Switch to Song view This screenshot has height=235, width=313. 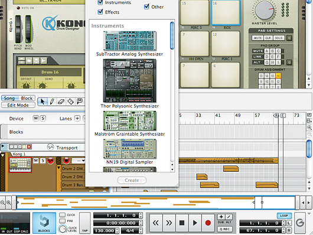[x=9, y=98]
